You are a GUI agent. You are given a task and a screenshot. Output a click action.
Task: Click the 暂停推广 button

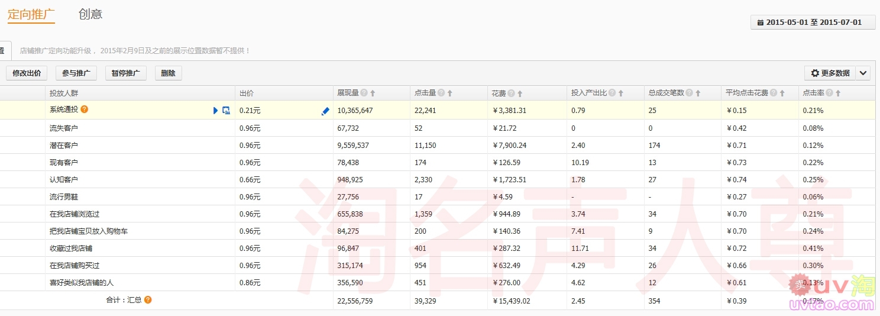pyautogui.click(x=125, y=73)
